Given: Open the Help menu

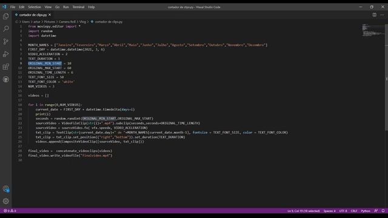Looking at the screenshot, I should 92,7.
